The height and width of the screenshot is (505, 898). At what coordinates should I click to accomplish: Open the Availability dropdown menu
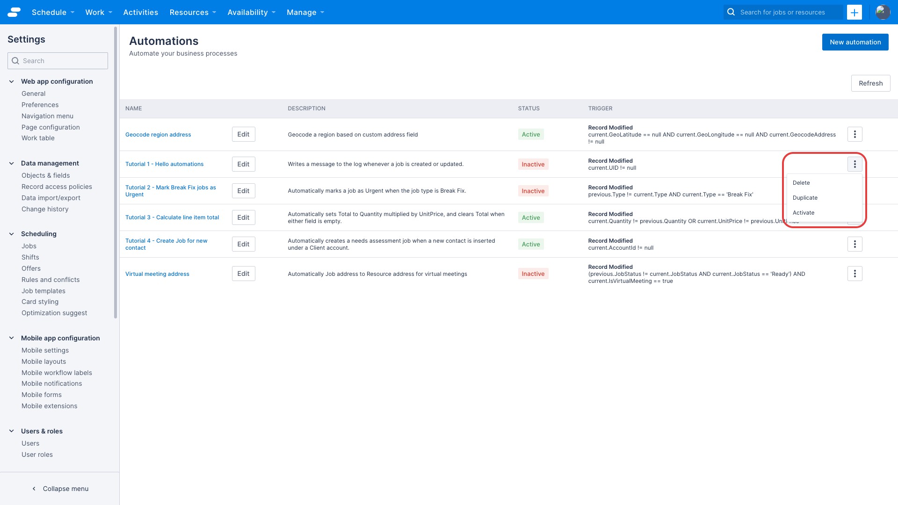(x=252, y=12)
